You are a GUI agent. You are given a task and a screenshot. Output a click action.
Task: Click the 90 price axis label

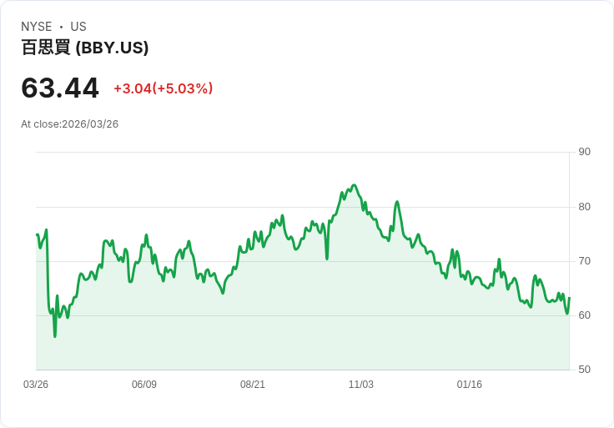coord(585,152)
